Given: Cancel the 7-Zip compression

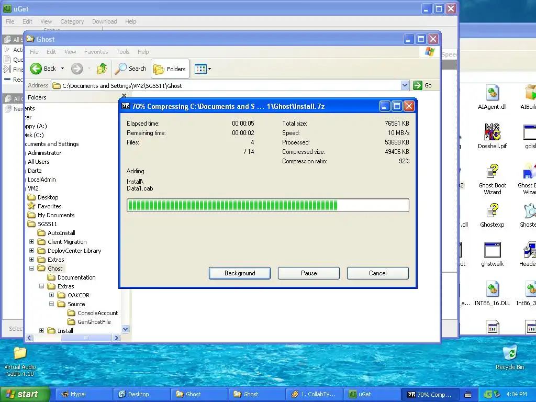Looking at the screenshot, I should pos(378,273).
